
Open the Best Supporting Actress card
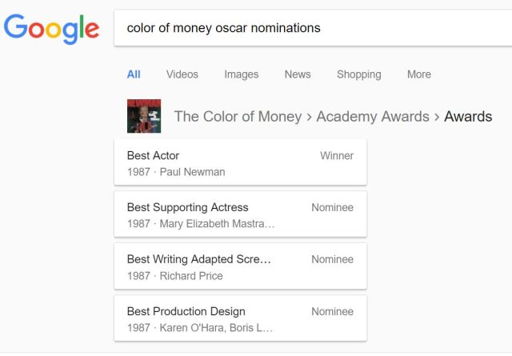coord(240,215)
